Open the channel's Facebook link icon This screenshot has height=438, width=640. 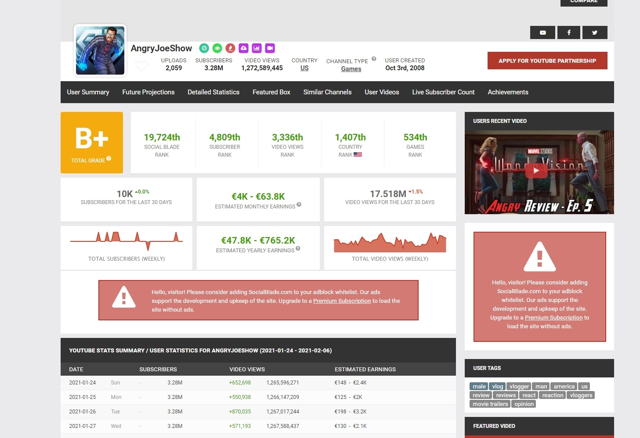[x=569, y=32]
